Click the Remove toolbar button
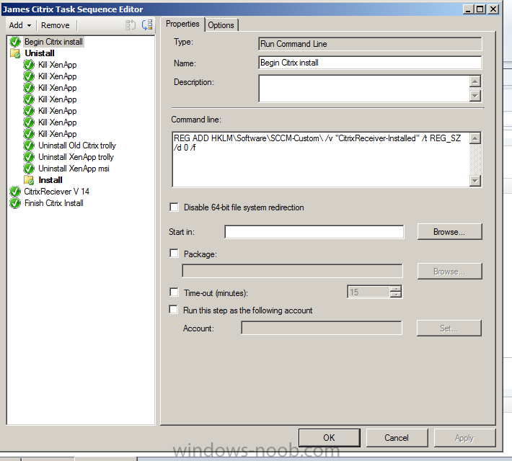The height and width of the screenshot is (461, 512). pyautogui.click(x=56, y=25)
